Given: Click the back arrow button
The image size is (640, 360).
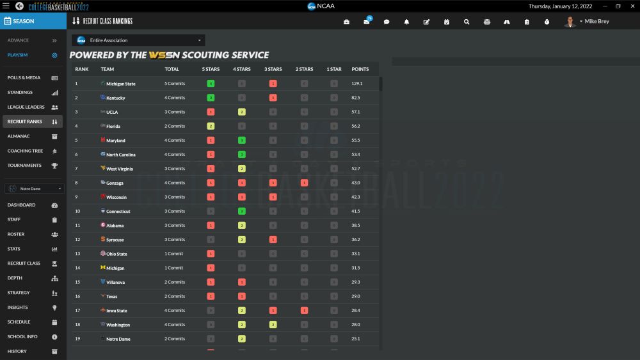Looking at the screenshot, I should [x=19, y=6].
